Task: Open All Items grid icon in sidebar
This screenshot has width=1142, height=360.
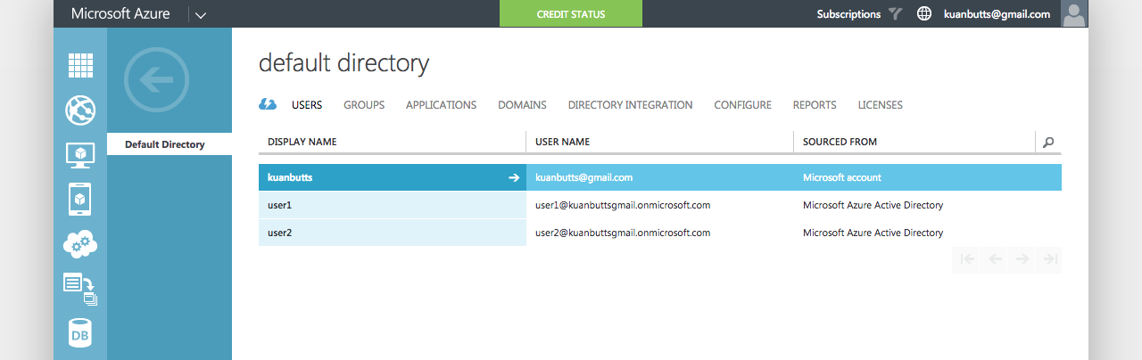Action: (81, 66)
